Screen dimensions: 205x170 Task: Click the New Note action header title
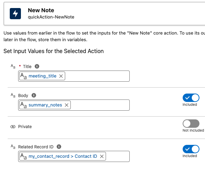pyautogui.click(x=41, y=10)
